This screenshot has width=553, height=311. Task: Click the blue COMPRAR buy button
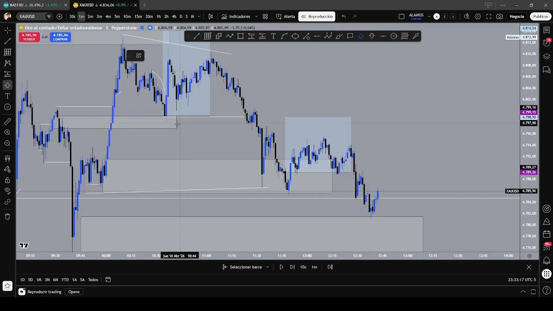tap(60, 37)
